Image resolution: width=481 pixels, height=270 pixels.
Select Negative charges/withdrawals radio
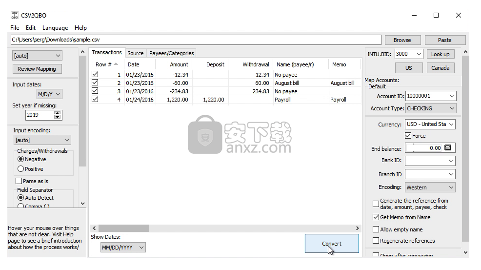[x=20, y=159]
